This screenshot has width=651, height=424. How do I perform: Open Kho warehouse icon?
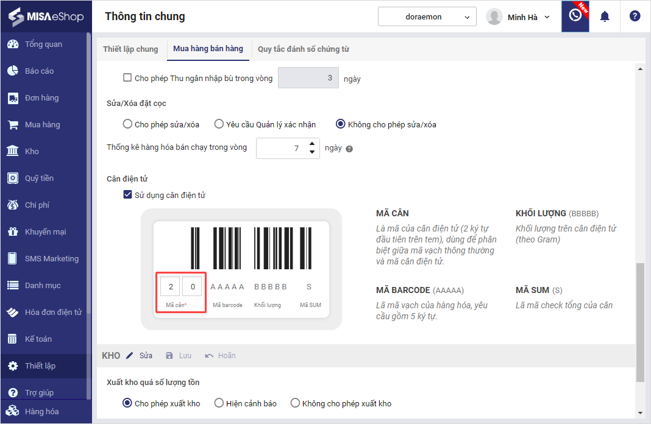13,152
